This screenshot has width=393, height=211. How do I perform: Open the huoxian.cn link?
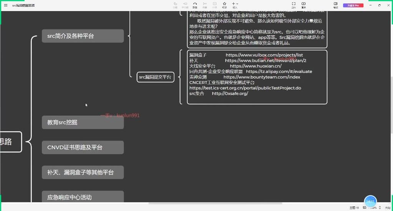pos(256,66)
